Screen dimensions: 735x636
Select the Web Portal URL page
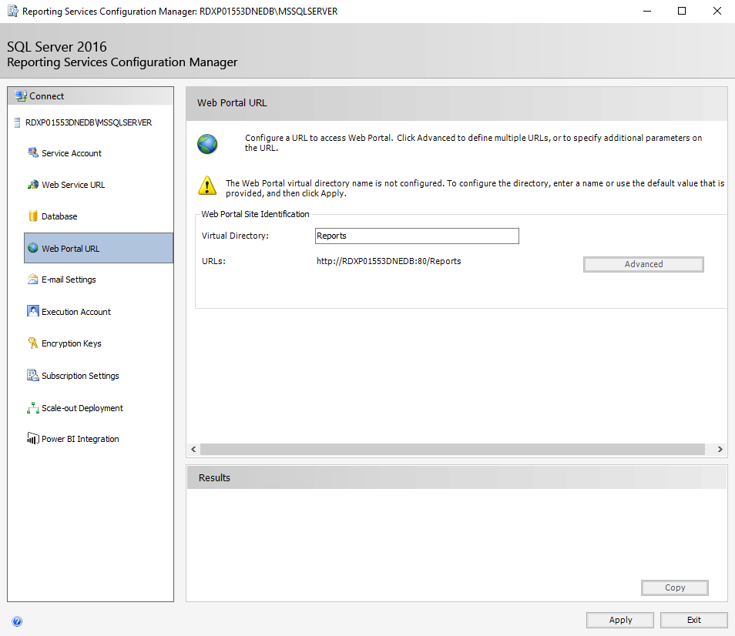click(x=99, y=248)
